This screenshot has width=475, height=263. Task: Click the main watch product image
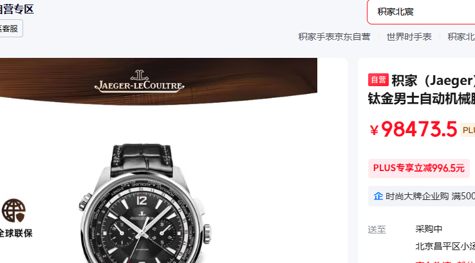coord(145,203)
